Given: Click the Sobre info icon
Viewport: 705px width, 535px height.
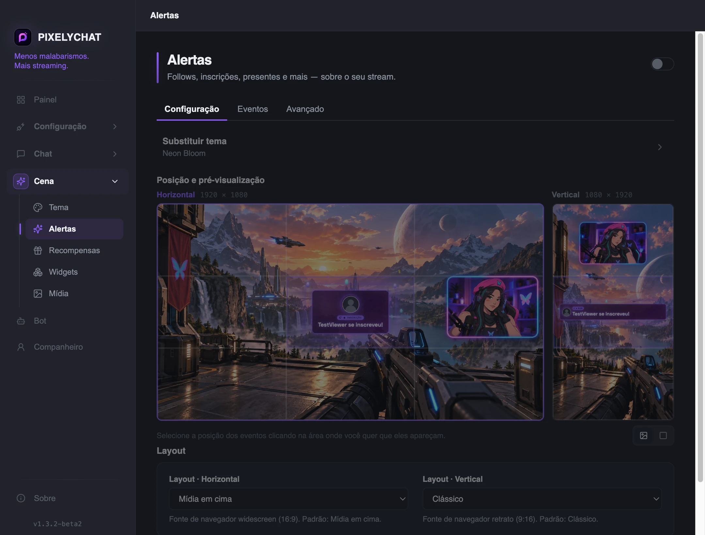Looking at the screenshot, I should [21, 498].
